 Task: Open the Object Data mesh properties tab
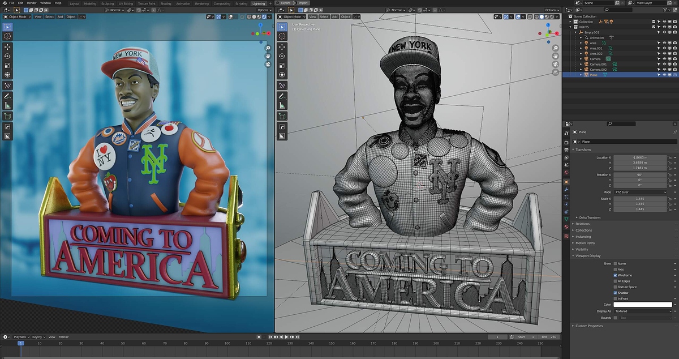coord(566,219)
